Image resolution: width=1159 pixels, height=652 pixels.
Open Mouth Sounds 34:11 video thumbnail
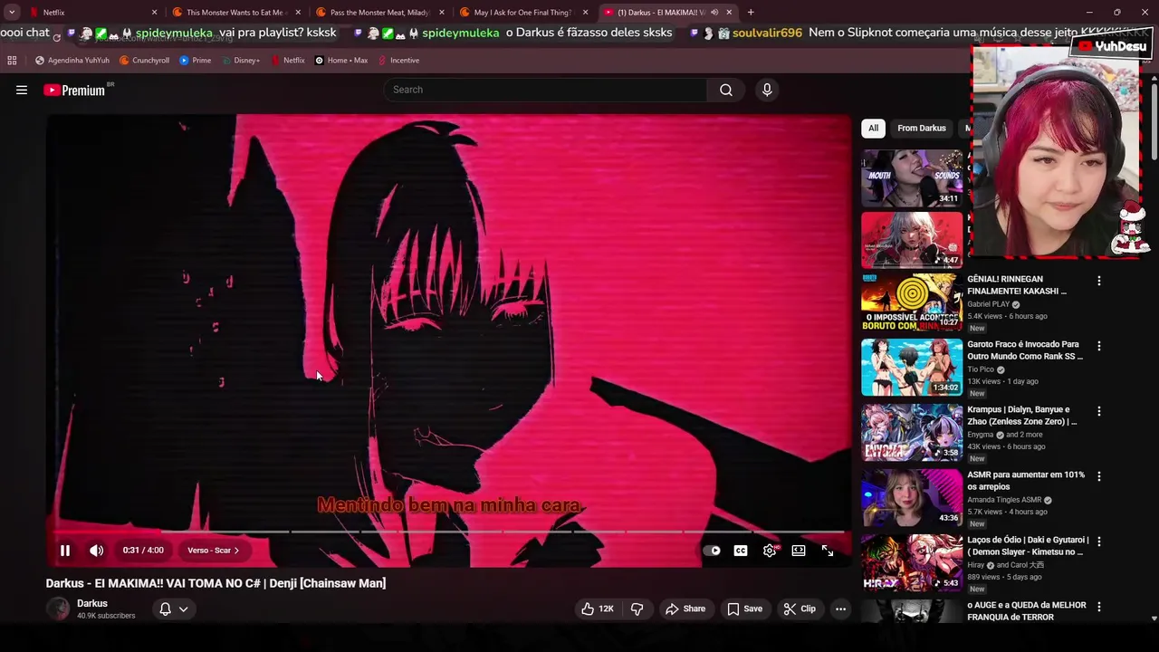coord(912,177)
